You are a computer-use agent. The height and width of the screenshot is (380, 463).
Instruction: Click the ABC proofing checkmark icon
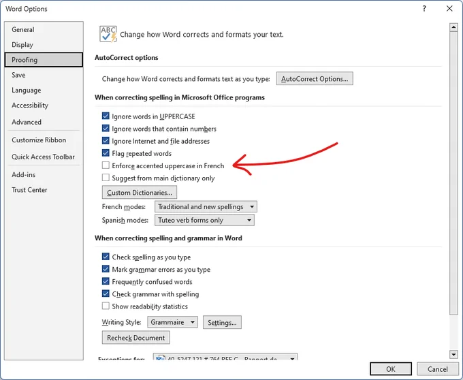tap(108, 34)
